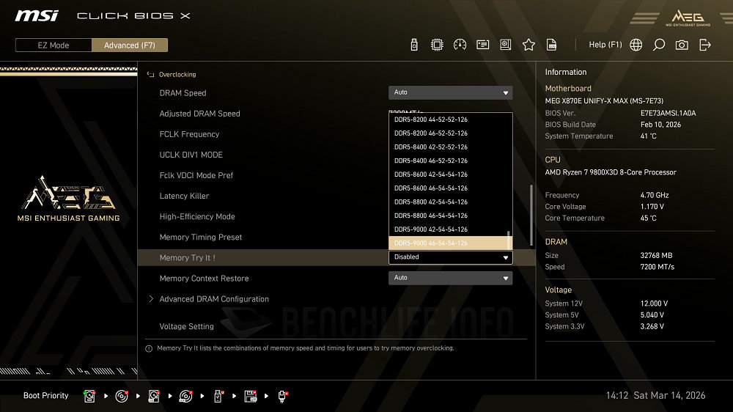Image resolution: width=733 pixels, height=412 pixels.
Task: Click the Boot Priority label
Action: click(x=45, y=396)
